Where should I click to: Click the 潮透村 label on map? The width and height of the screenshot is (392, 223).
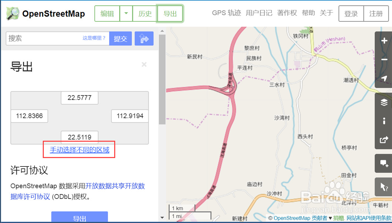(x=351, y=80)
